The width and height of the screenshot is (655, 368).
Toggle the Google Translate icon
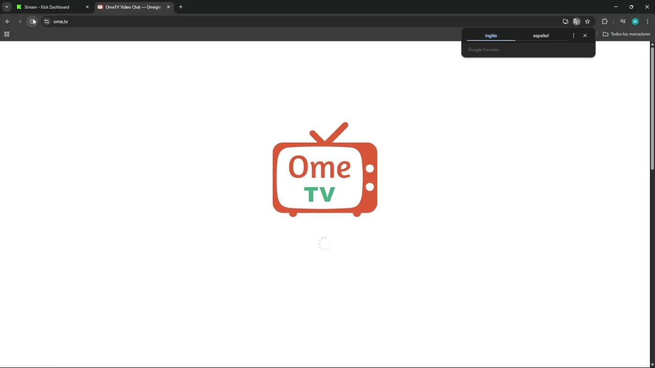pos(576,21)
